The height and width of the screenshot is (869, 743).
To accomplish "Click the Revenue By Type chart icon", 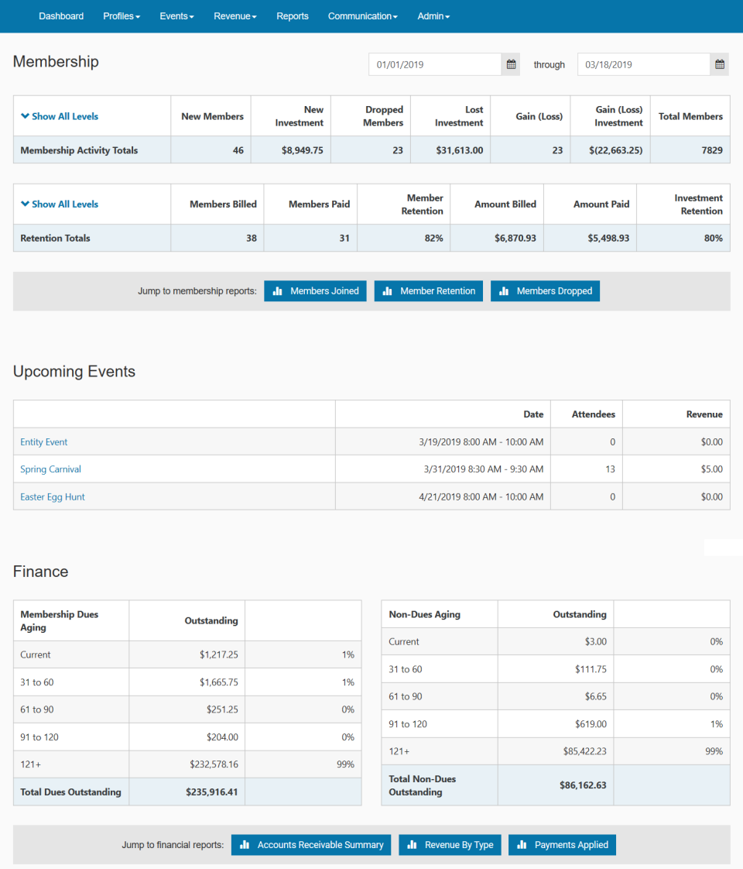I will 410,844.
